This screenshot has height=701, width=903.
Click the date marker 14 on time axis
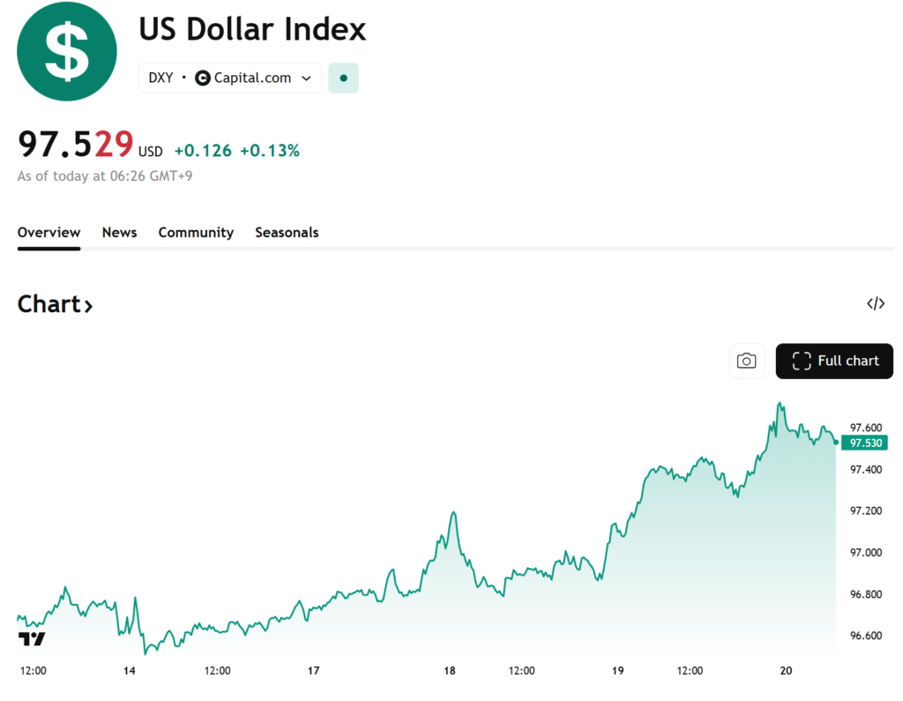[x=130, y=671]
